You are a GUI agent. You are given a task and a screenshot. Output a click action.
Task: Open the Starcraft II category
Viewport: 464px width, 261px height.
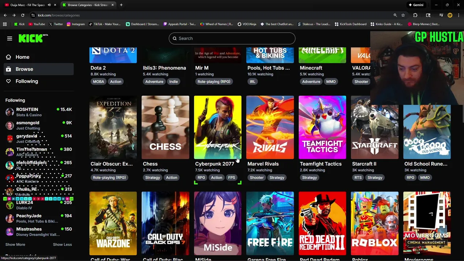[x=374, y=127]
